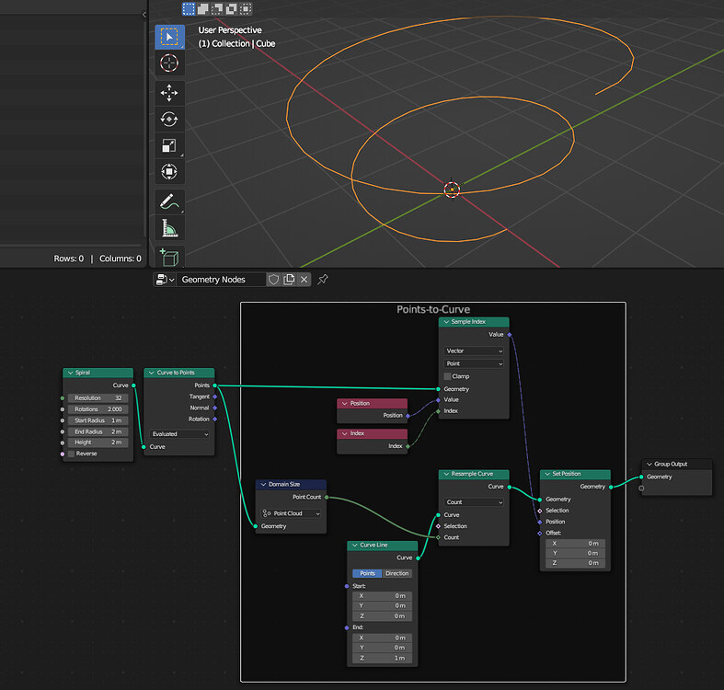724x690 pixels.
Task: Click Point Count output socket in Domain Size
Action: tap(327, 498)
